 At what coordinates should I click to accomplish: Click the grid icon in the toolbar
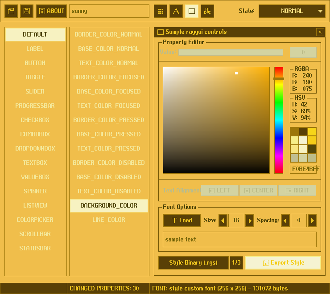(161, 11)
